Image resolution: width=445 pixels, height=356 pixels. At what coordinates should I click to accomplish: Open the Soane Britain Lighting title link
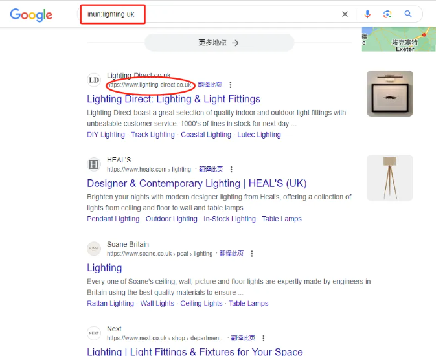pos(104,268)
